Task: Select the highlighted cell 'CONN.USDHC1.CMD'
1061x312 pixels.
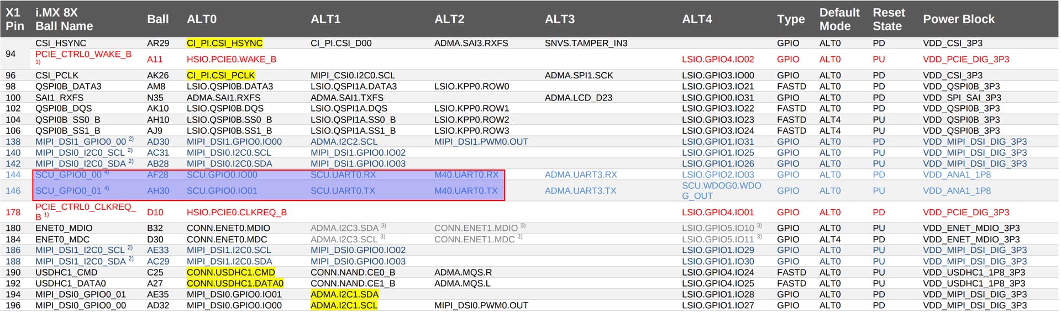Action: 230,272
